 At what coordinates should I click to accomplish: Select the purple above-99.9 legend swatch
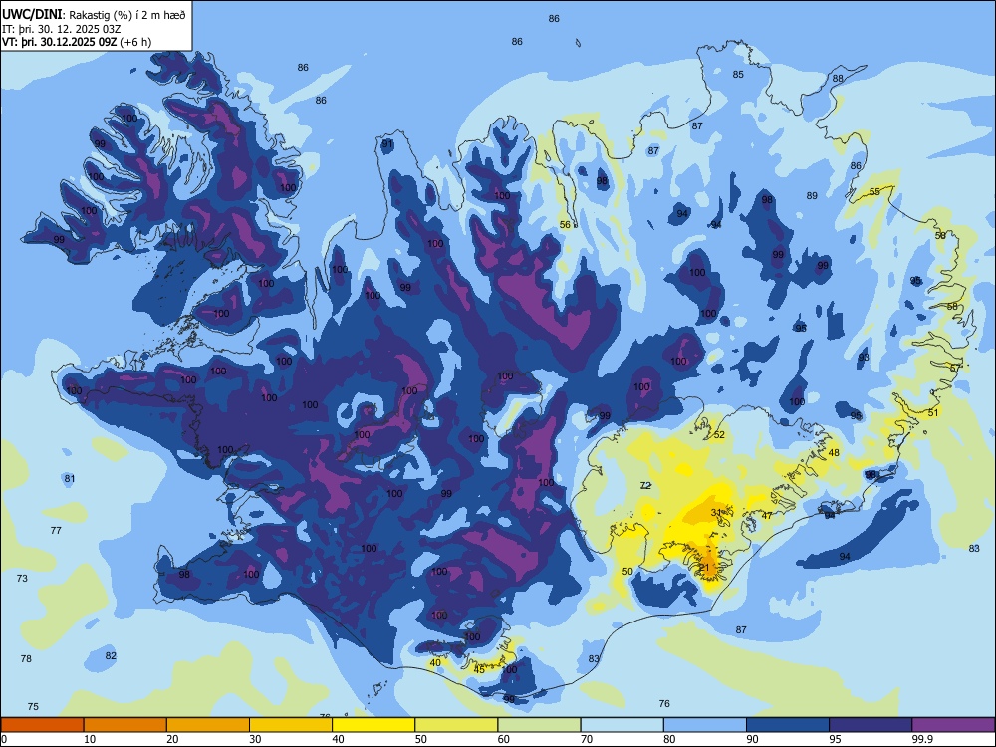click(x=953, y=725)
